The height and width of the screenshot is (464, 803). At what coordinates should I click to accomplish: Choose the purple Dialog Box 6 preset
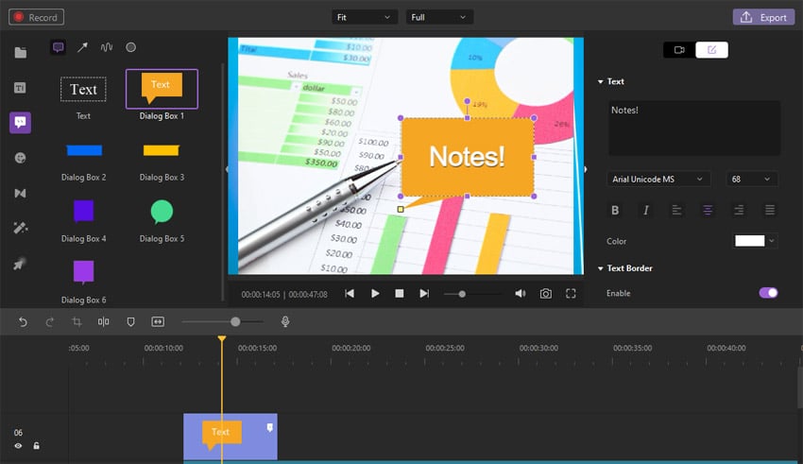pos(83,272)
